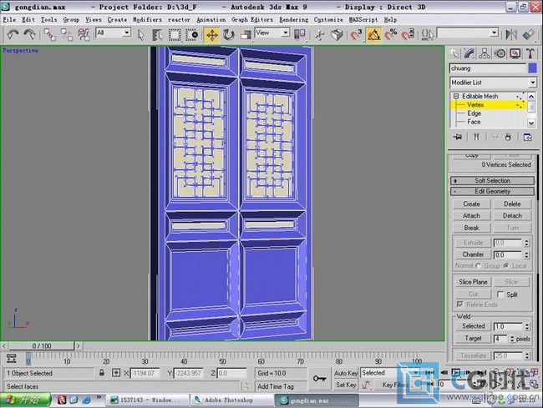543x408 pixels.
Task: Toggle the Angle Snap icon
Action: (373, 35)
